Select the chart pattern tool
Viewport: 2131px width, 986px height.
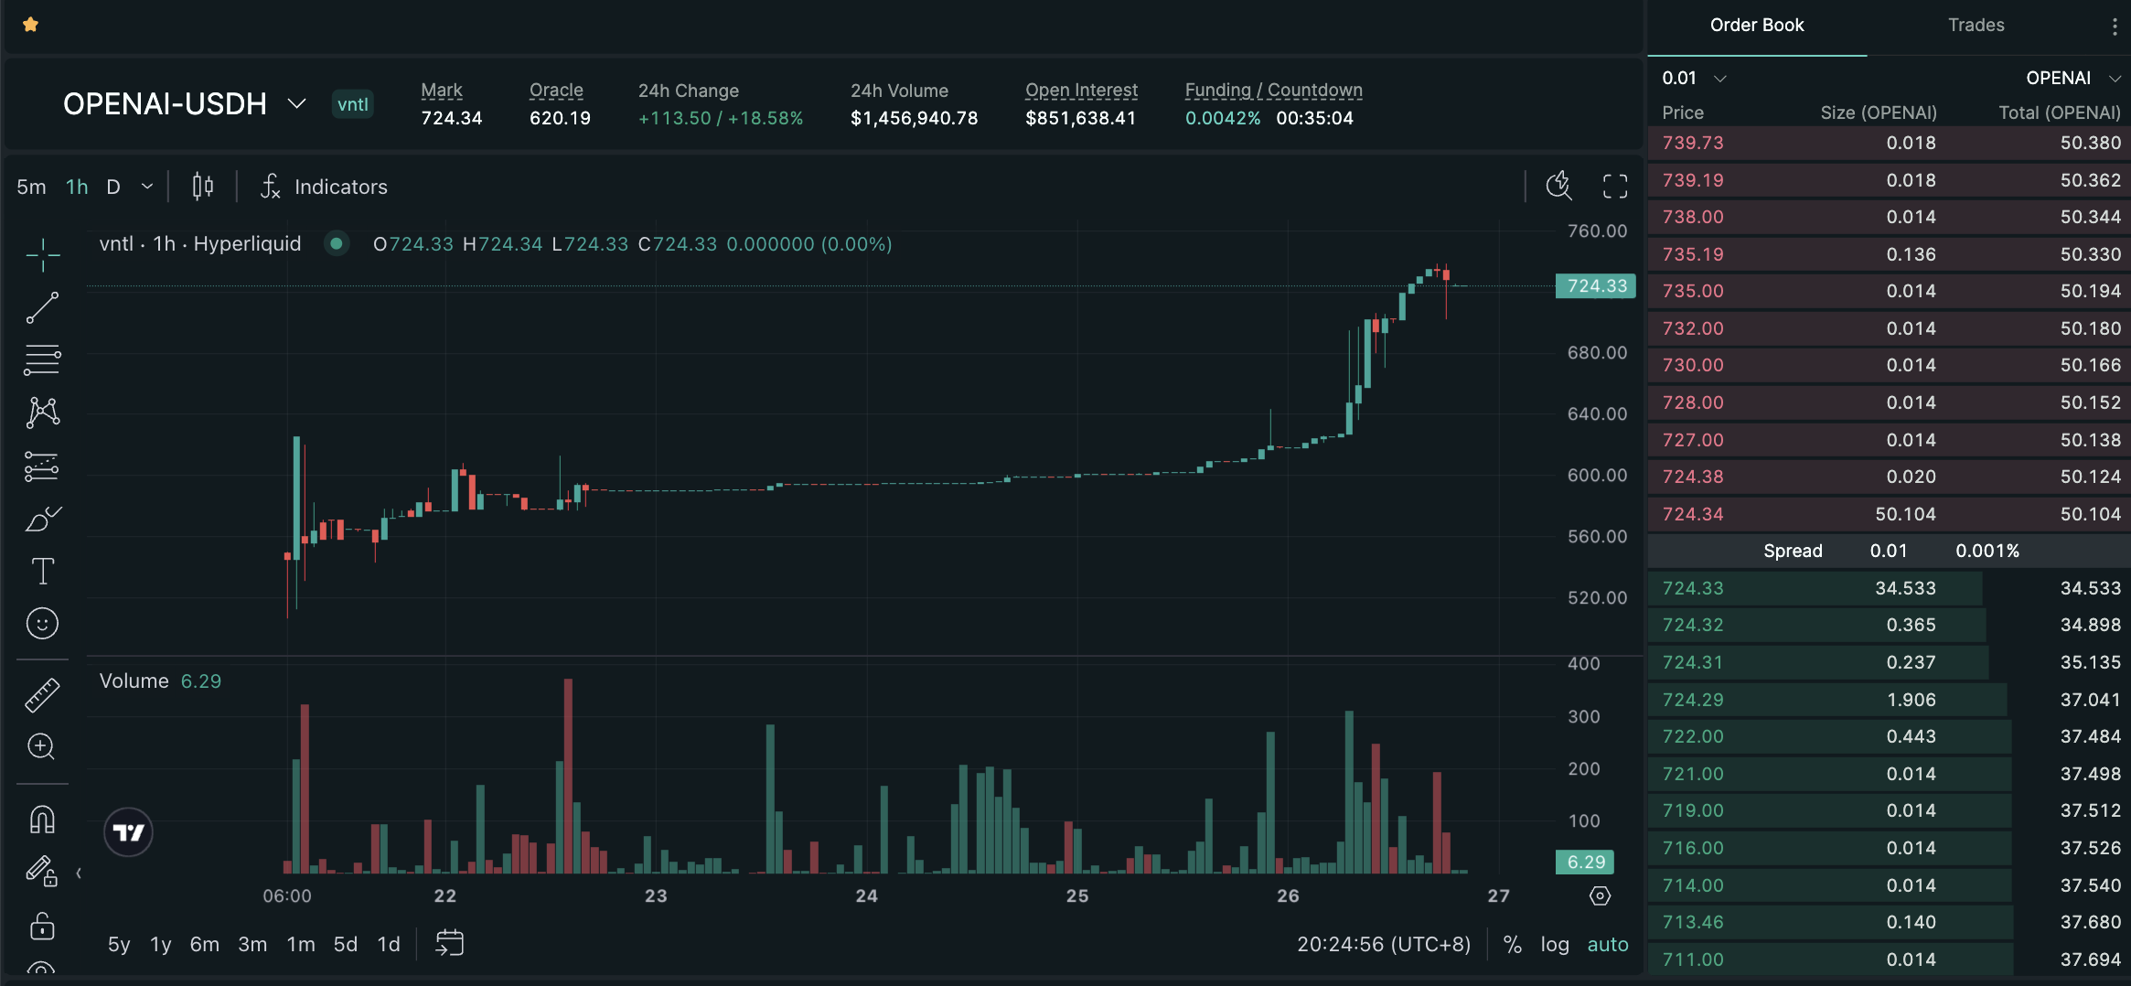pos(43,413)
